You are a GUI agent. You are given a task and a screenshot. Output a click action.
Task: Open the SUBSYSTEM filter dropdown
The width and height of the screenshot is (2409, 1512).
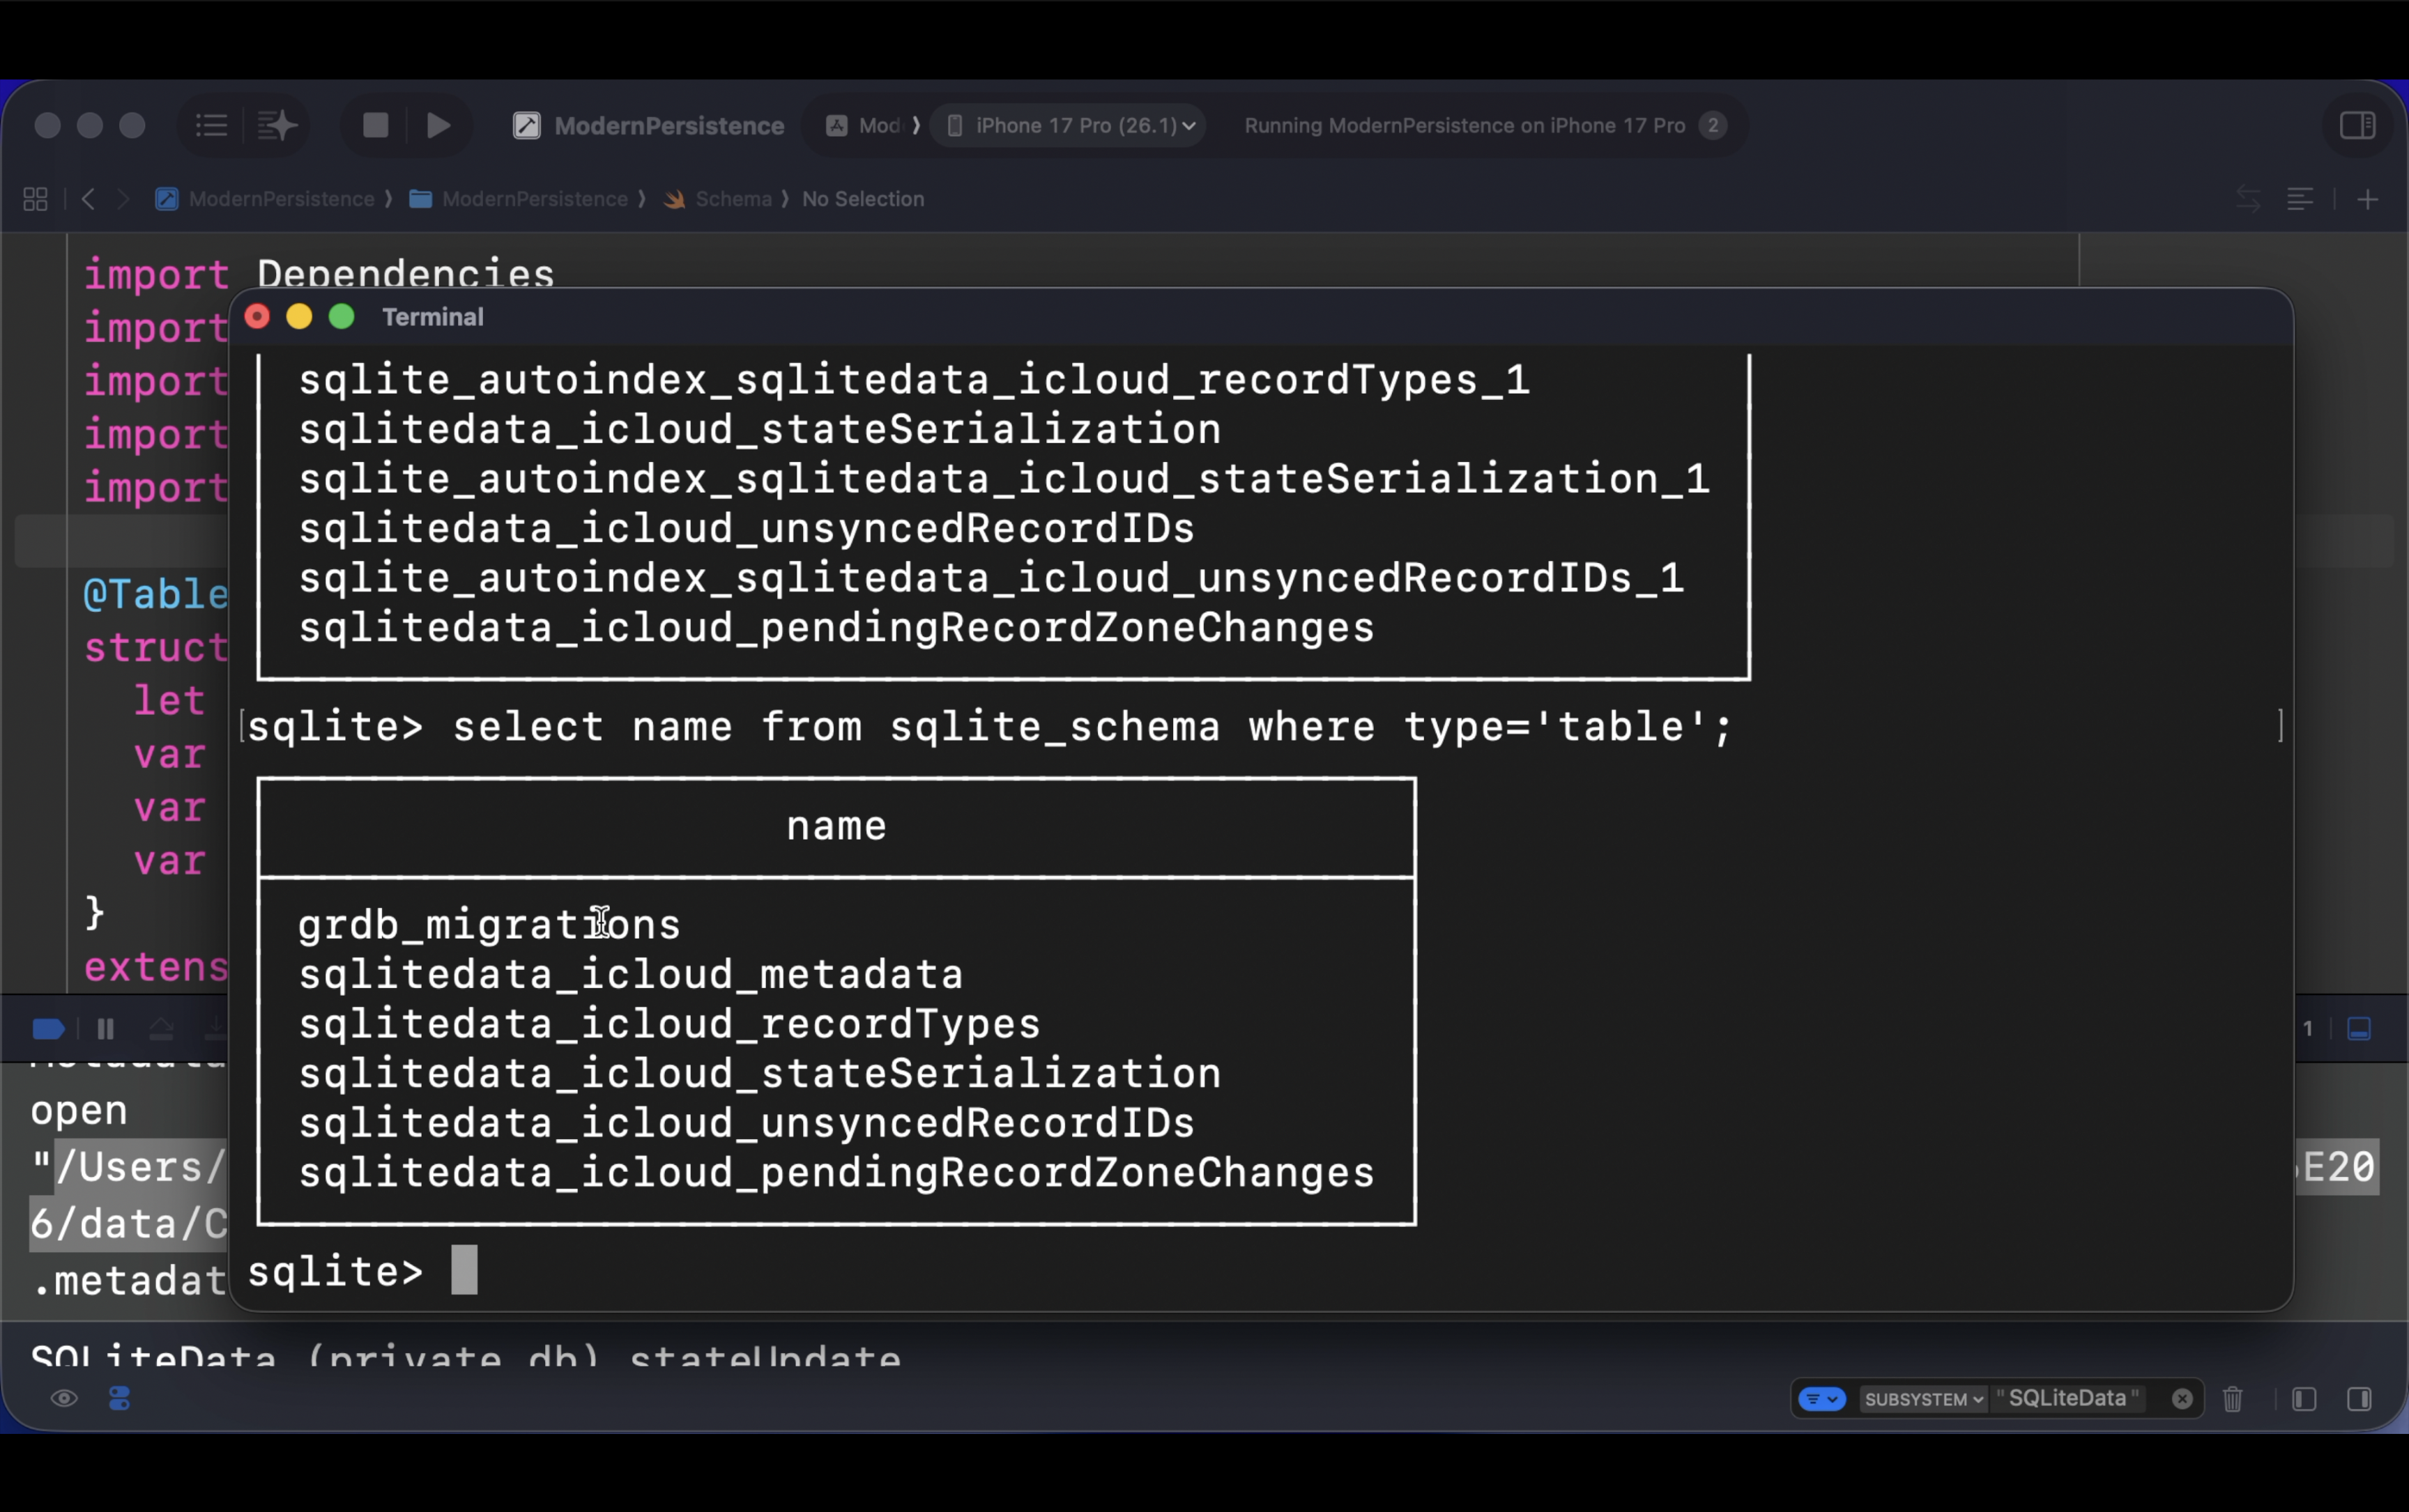(1922, 1398)
